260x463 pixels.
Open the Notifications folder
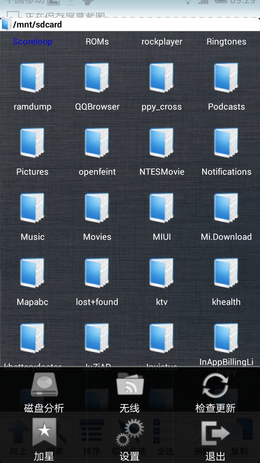click(x=226, y=151)
